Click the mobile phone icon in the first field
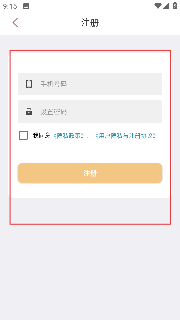Image resolution: width=180 pixels, height=320 pixels. pos(29,84)
